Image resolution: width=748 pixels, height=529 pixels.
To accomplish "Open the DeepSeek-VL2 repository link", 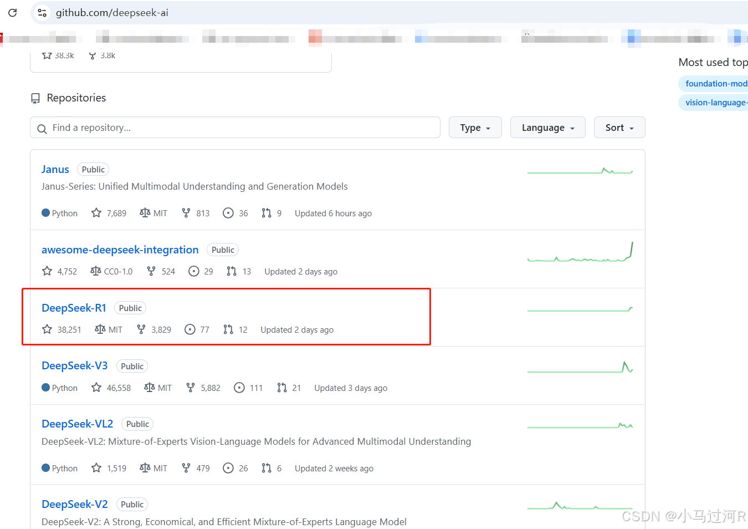I will 78,424.
